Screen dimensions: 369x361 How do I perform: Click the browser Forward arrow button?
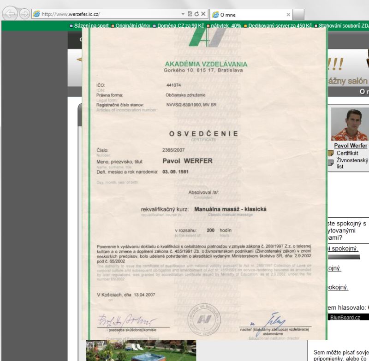pos(24,14)
